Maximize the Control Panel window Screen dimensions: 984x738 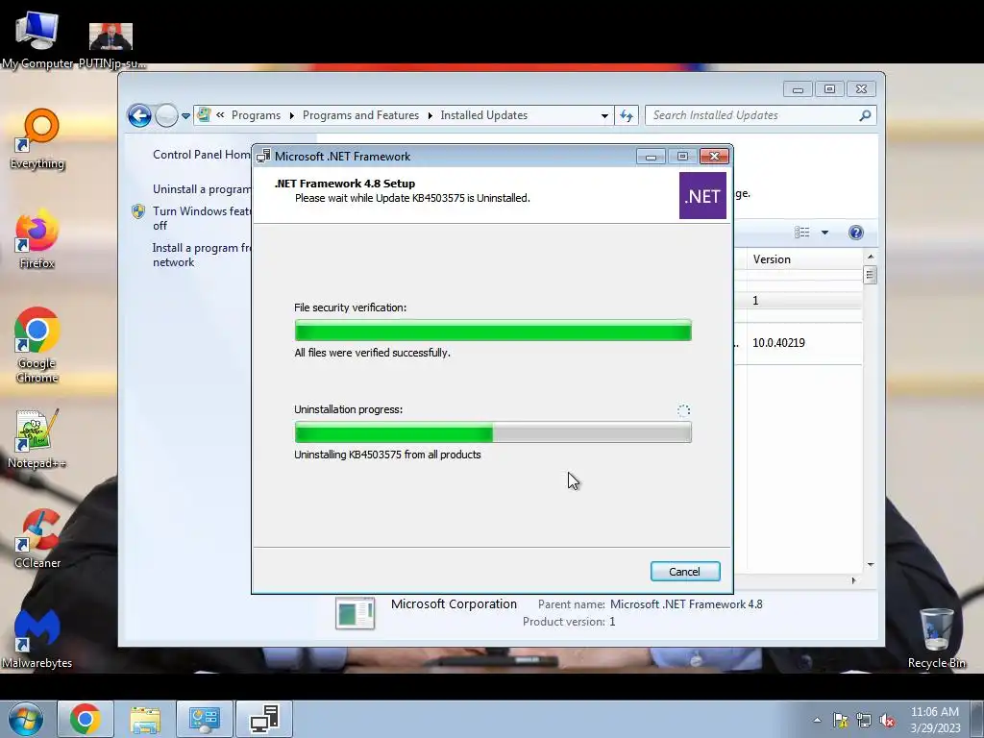point(829,89)
